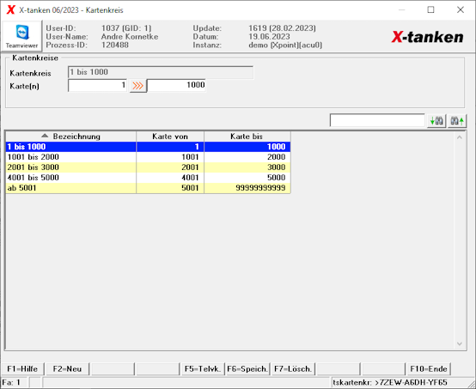Image resolution: width=476 pixels, height=389 pixels.
Task: Select the 4001 bis 5000 entry
Action: 148,178
